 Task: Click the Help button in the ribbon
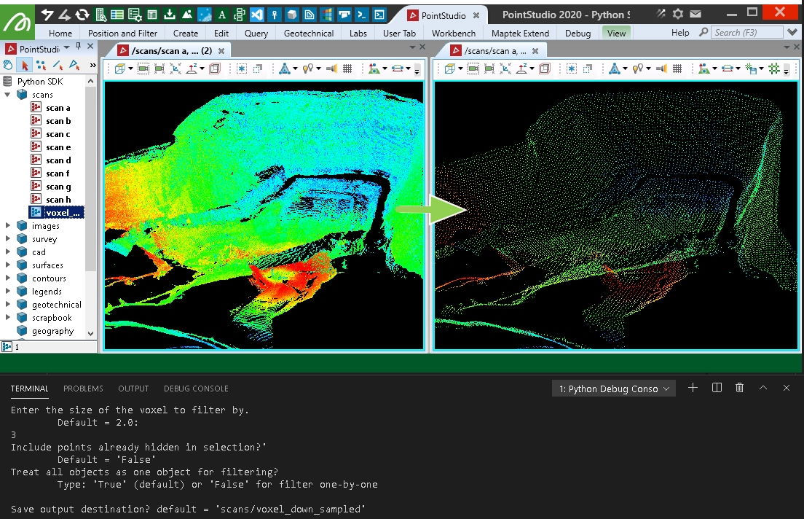[x=680, y=32]
